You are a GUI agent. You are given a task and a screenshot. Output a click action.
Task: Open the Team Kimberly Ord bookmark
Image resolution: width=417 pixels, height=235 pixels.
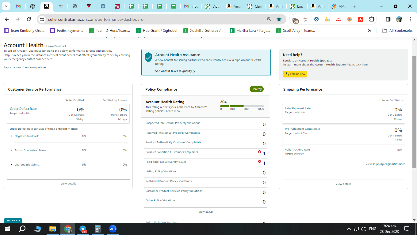24,31
